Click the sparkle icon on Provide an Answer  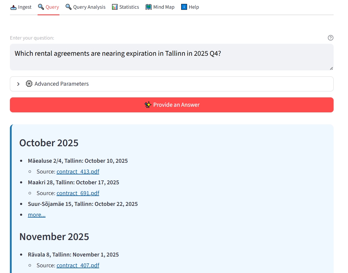point(148,105)
